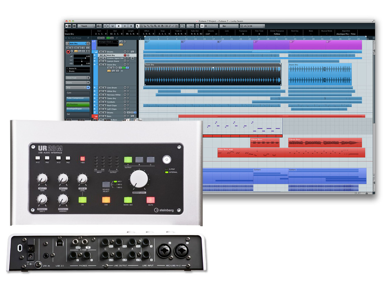Select the Object Selection arrow tool
The image size is (388, 291).
tap(138, 26)
